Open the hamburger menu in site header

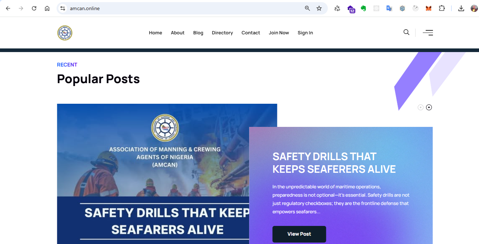coord(428,33)
